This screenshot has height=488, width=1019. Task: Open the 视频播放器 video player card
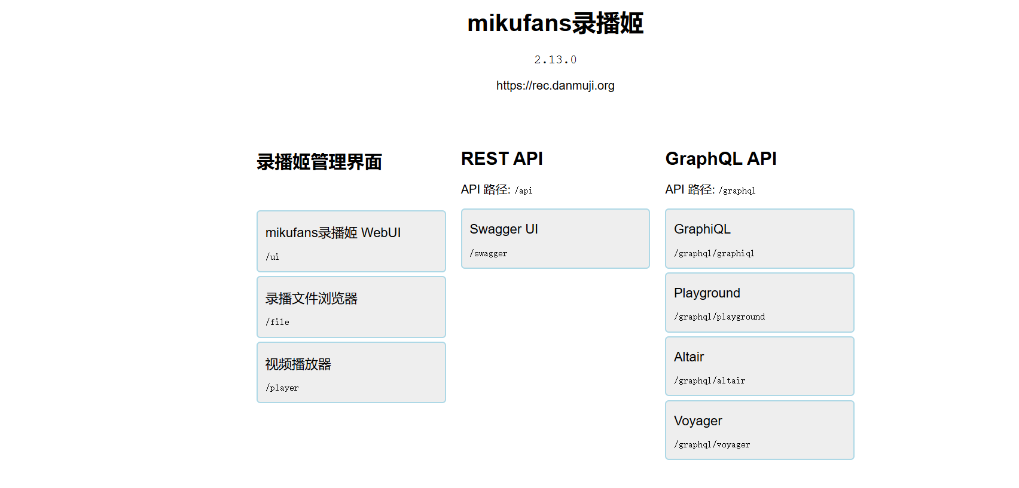tap(351, 373)
